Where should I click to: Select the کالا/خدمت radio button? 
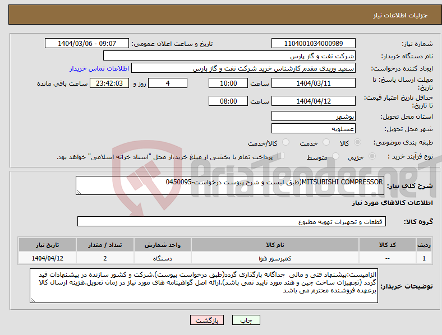coord(286,142)
